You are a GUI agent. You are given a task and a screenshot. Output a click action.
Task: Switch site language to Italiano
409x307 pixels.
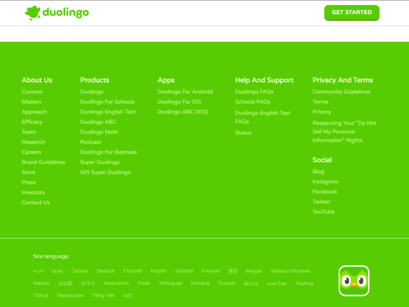(x=41, y=283)
